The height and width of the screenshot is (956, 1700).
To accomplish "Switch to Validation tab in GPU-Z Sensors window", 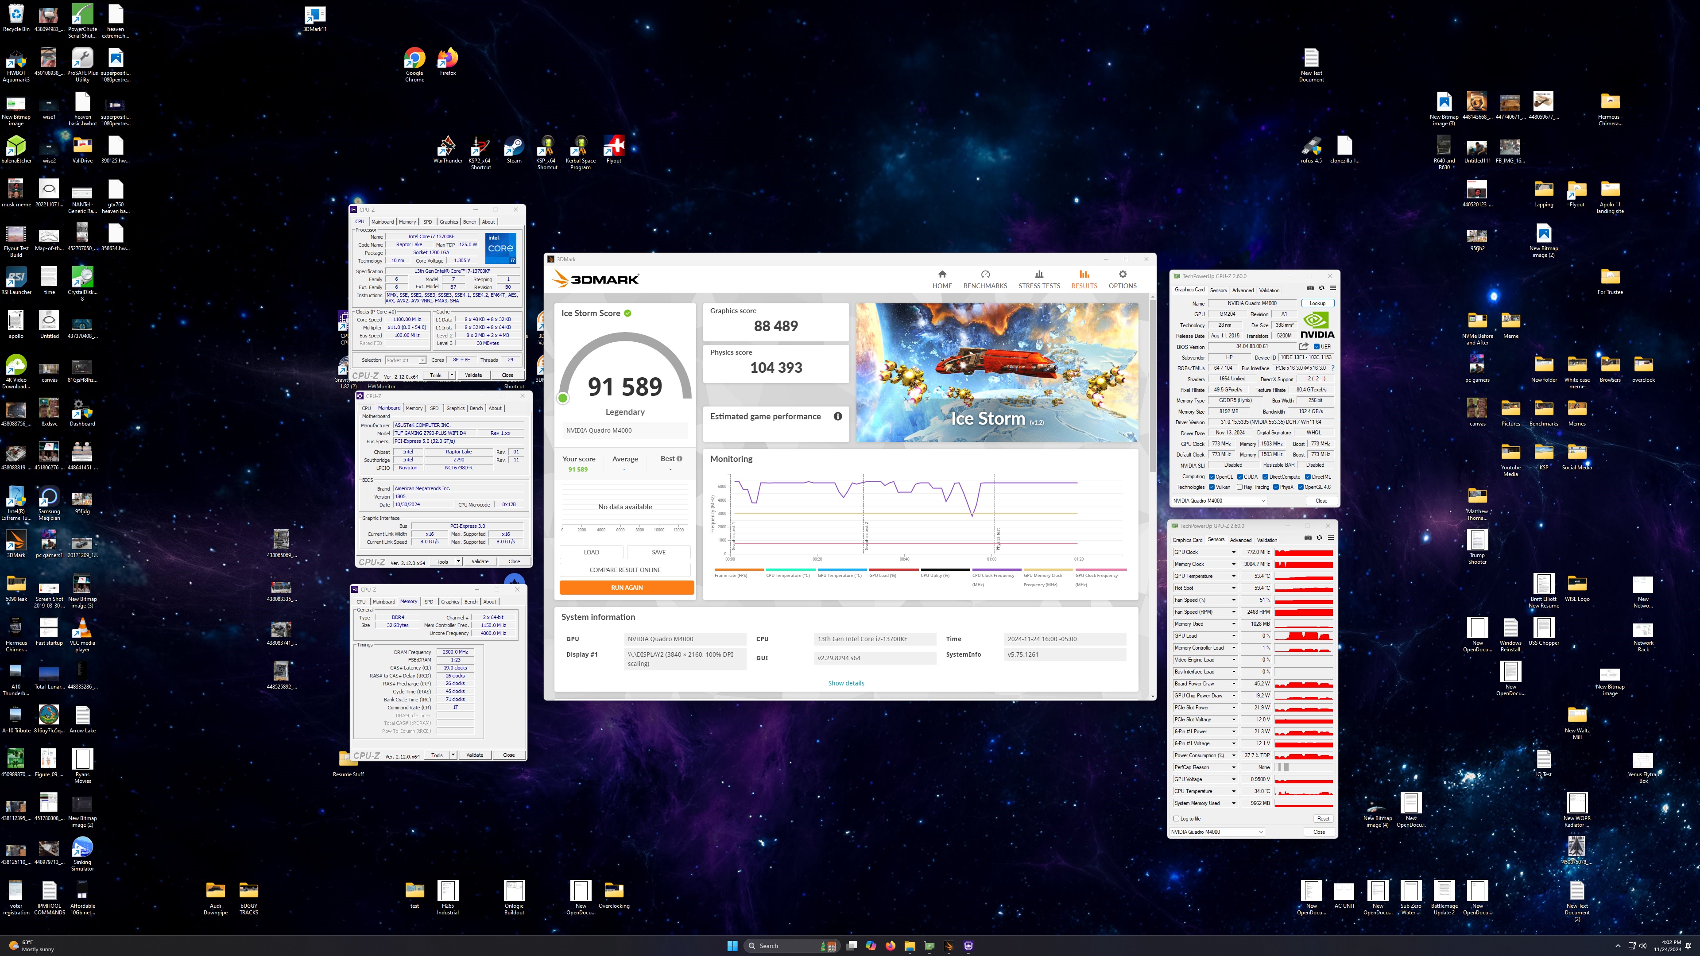I will click(x=1266, y=540).
